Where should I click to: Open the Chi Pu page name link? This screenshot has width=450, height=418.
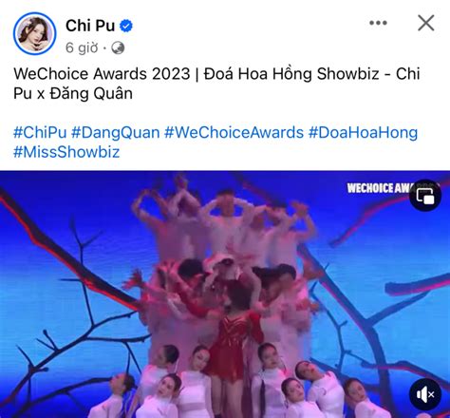(90, 26)
